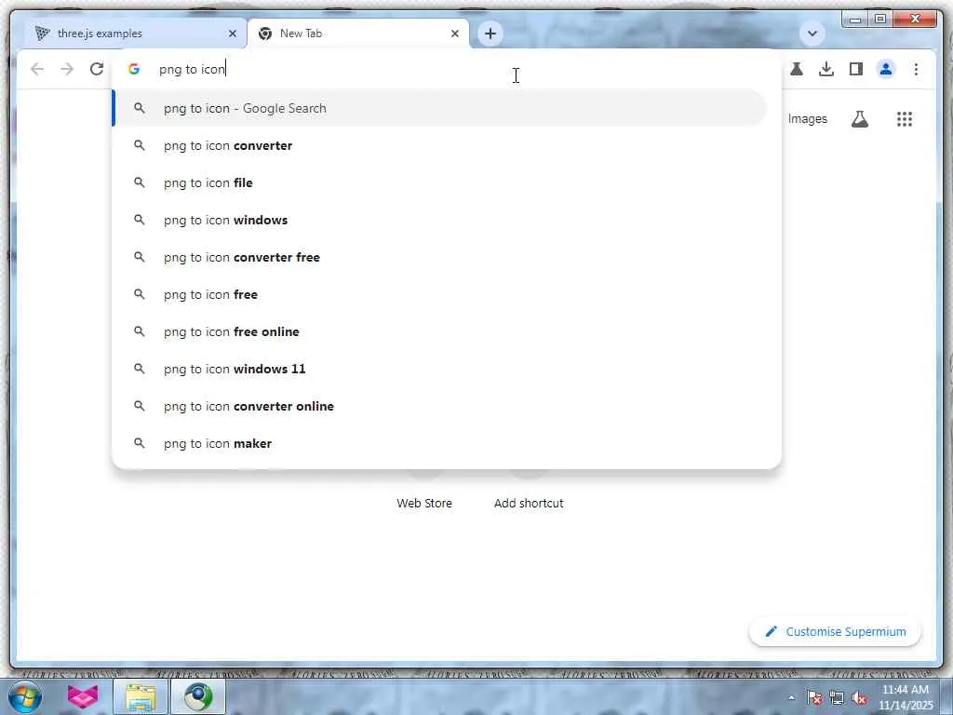Close the New Tab tab
Screen dimensions: 953x715
[x=454, y=34]
